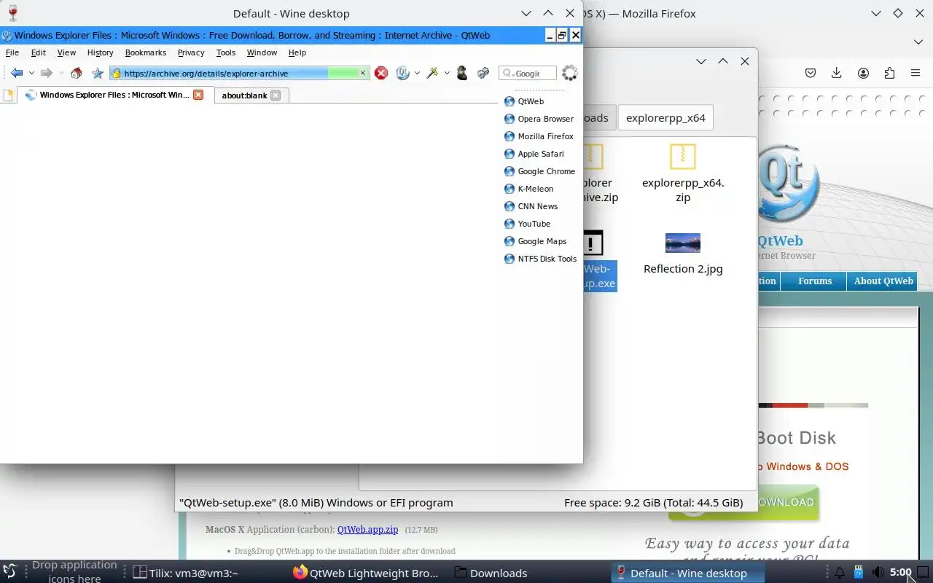The image size is (933, 583).
Task: Clear the address bar with its small x
Action: [362, 73]
